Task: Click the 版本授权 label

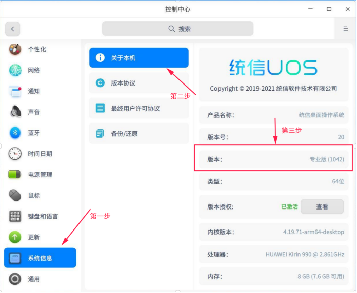Action: point(220,206)
